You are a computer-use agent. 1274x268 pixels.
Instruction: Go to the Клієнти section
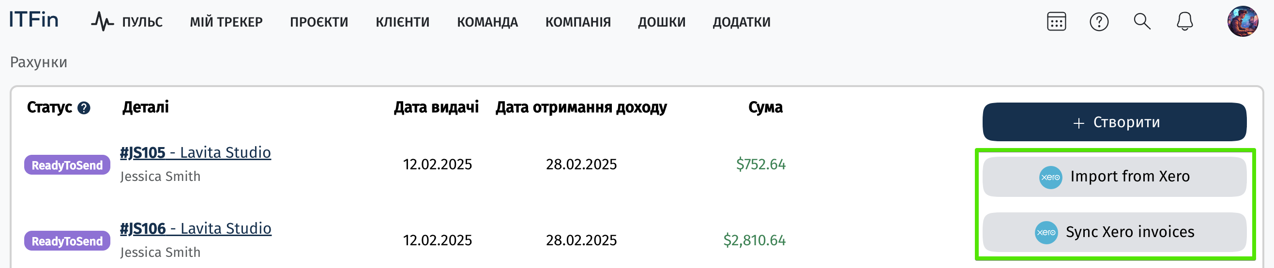pos(403,22)
